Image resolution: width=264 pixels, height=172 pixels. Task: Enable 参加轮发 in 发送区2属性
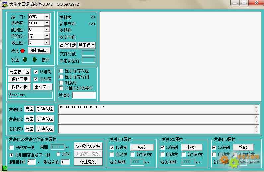184,154
